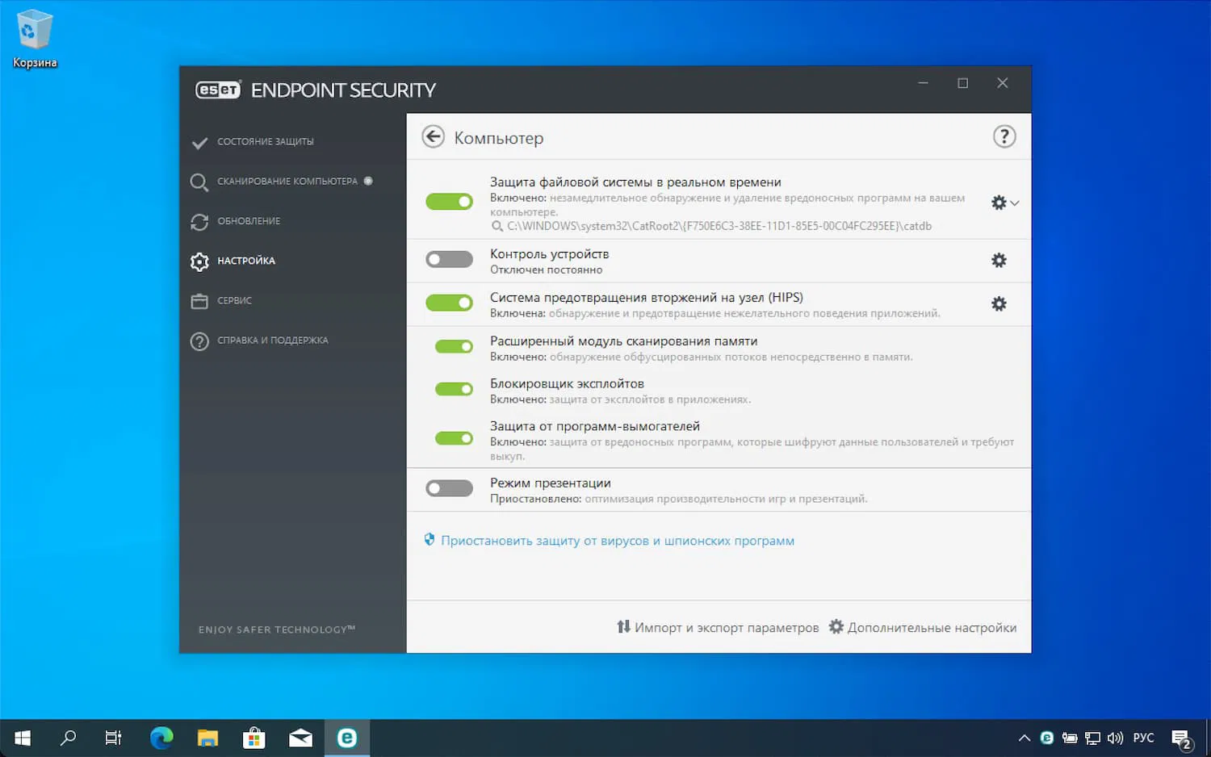Disable Защита файловой системы в реальном времени
The image size is (1211, 757).
coord(449,201)
